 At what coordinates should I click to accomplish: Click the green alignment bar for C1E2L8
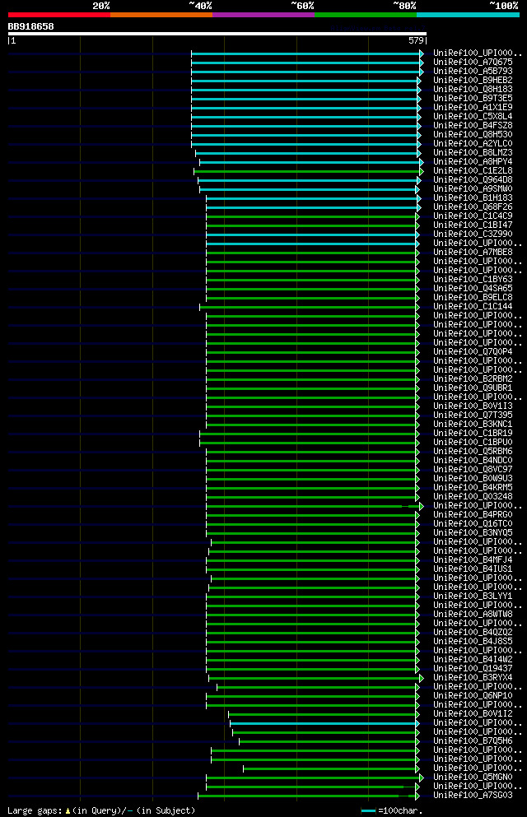(307, 171)
